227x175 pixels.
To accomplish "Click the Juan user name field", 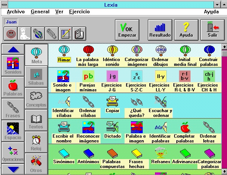I will [11, 22].
